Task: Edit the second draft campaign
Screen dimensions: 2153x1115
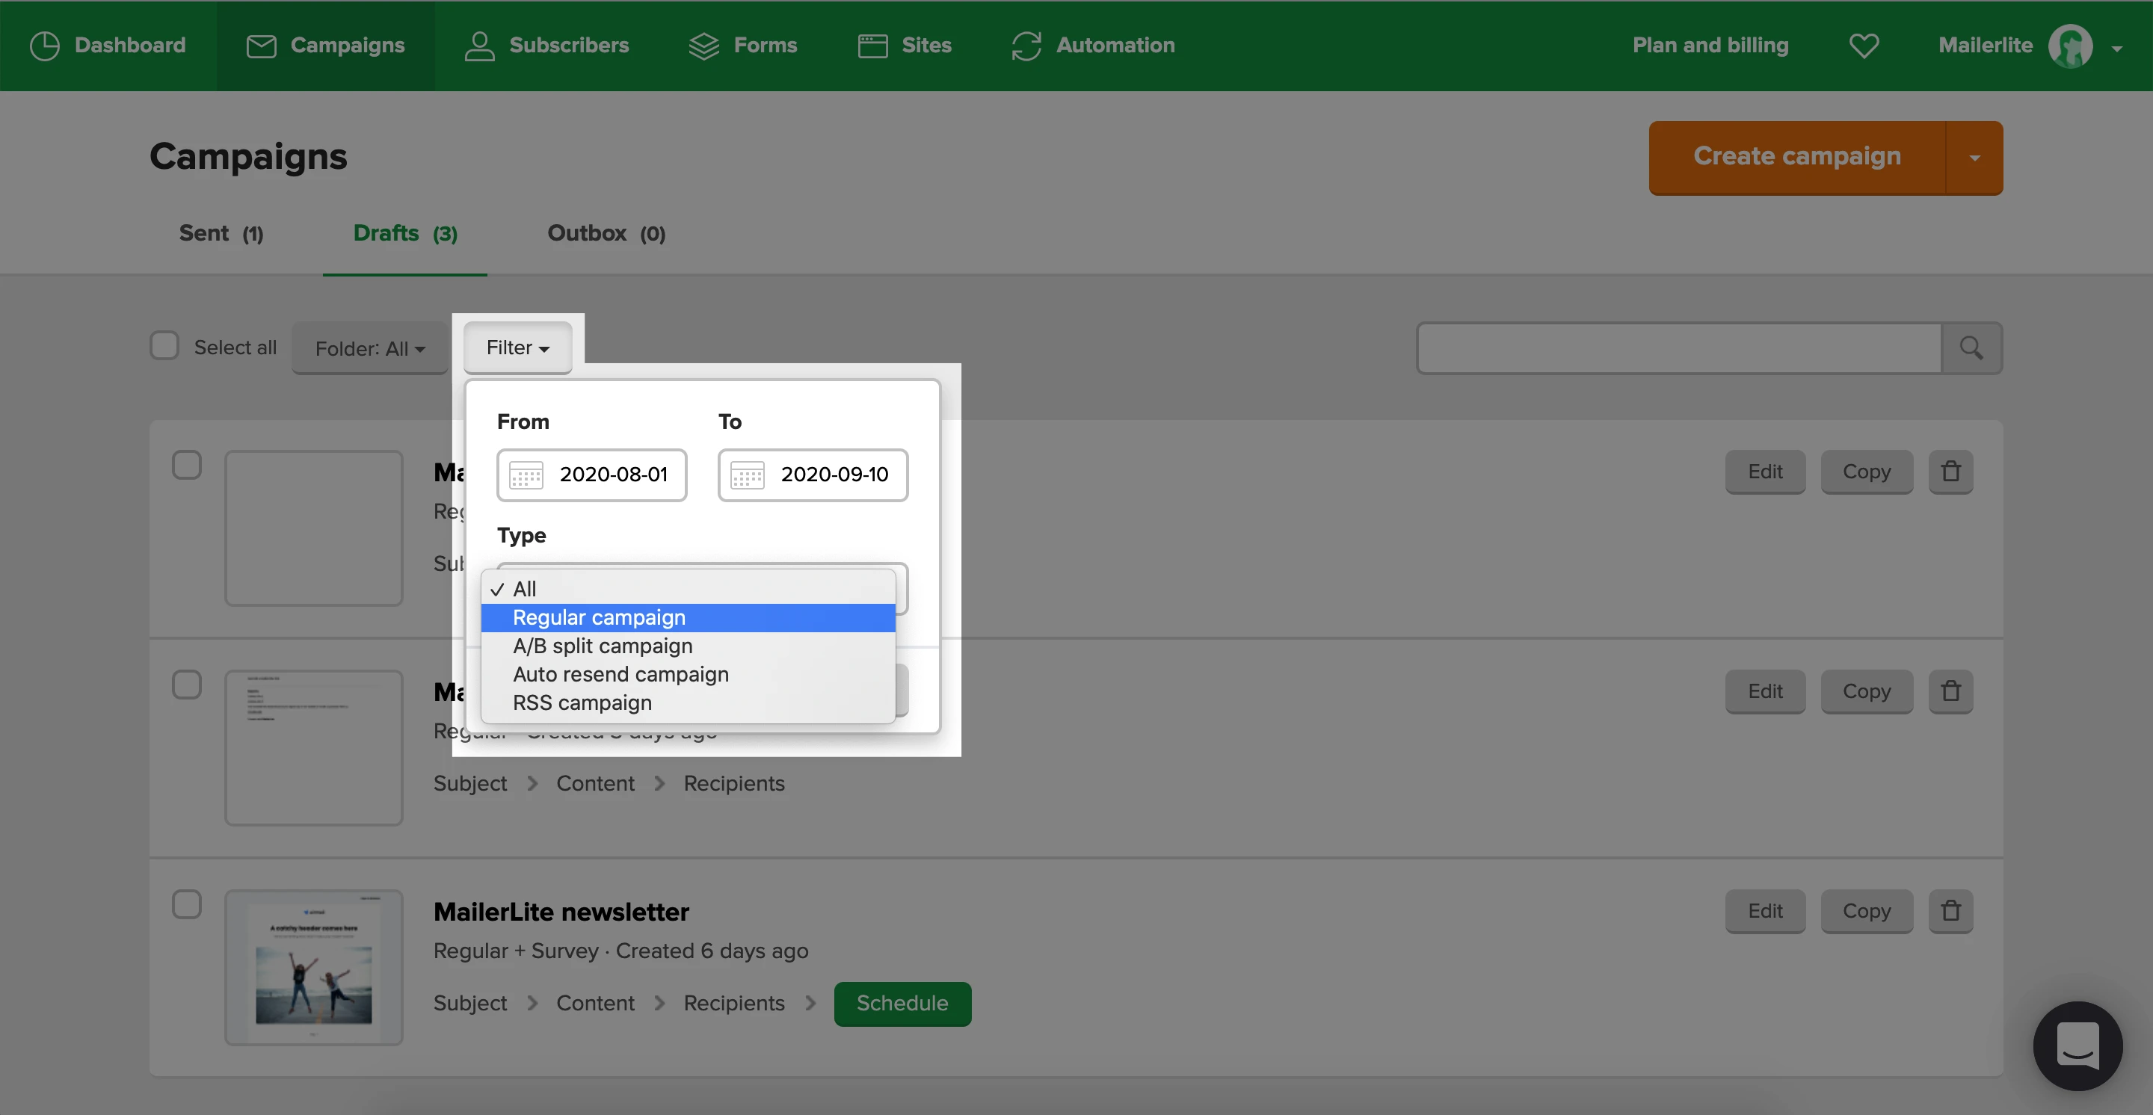Action: tap(1765, 691)
